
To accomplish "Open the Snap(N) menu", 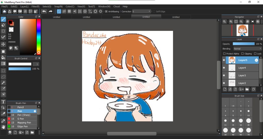I will (x=58, y=6).
